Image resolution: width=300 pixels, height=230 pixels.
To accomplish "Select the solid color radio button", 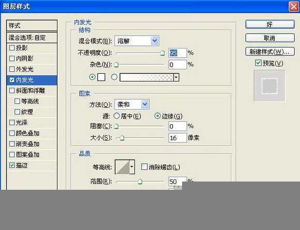I will coord(92,77).
